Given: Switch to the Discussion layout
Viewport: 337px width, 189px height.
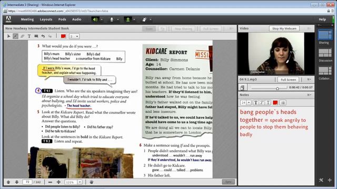Looking at the screenshot, I should 325,53.
